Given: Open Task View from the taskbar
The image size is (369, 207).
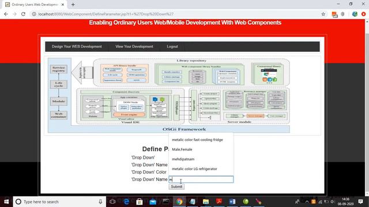Looking at the screenshot, I should coord(112,202).
